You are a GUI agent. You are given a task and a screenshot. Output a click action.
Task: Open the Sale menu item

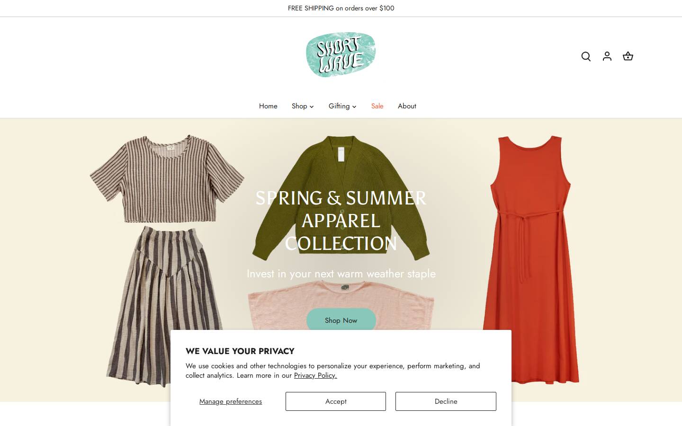[377, 106]
